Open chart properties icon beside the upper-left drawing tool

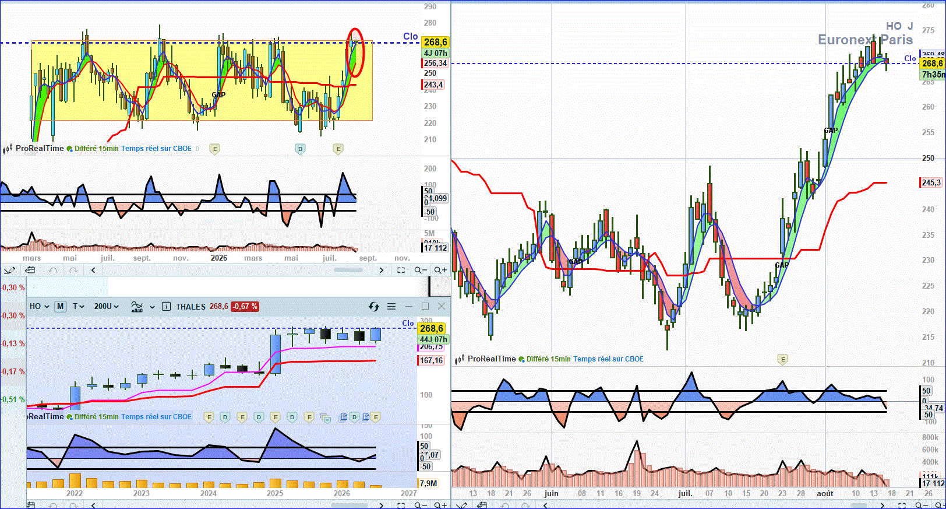point(30,270)
